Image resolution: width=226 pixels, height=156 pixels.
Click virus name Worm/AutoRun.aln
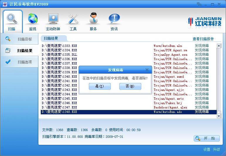[x=168, y=46]
